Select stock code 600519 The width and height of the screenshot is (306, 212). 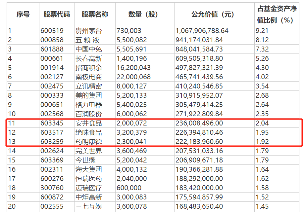pos(52,31)
